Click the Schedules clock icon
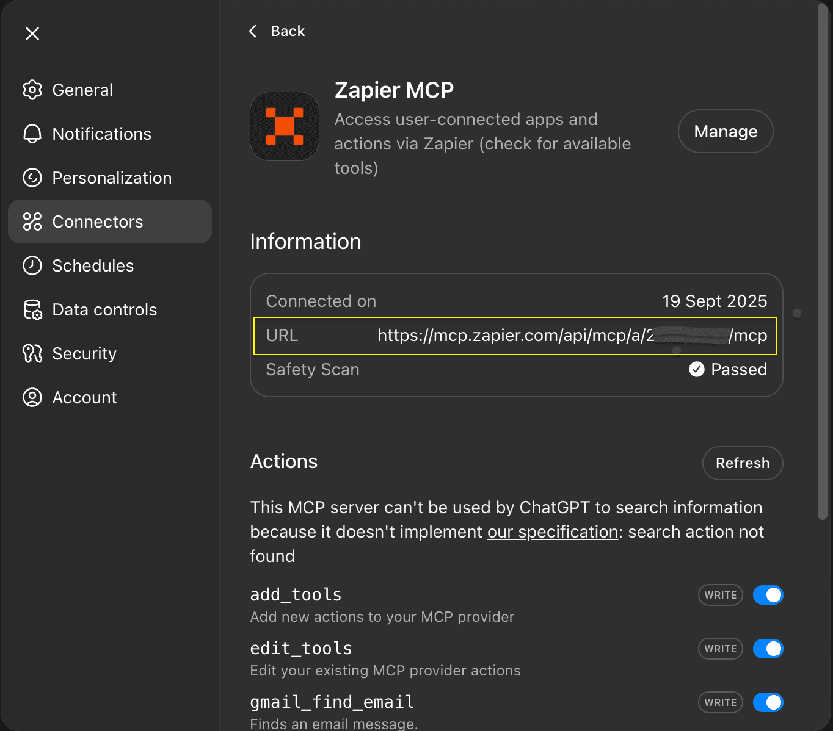The image size is (833, 731). tap(32, 265)
